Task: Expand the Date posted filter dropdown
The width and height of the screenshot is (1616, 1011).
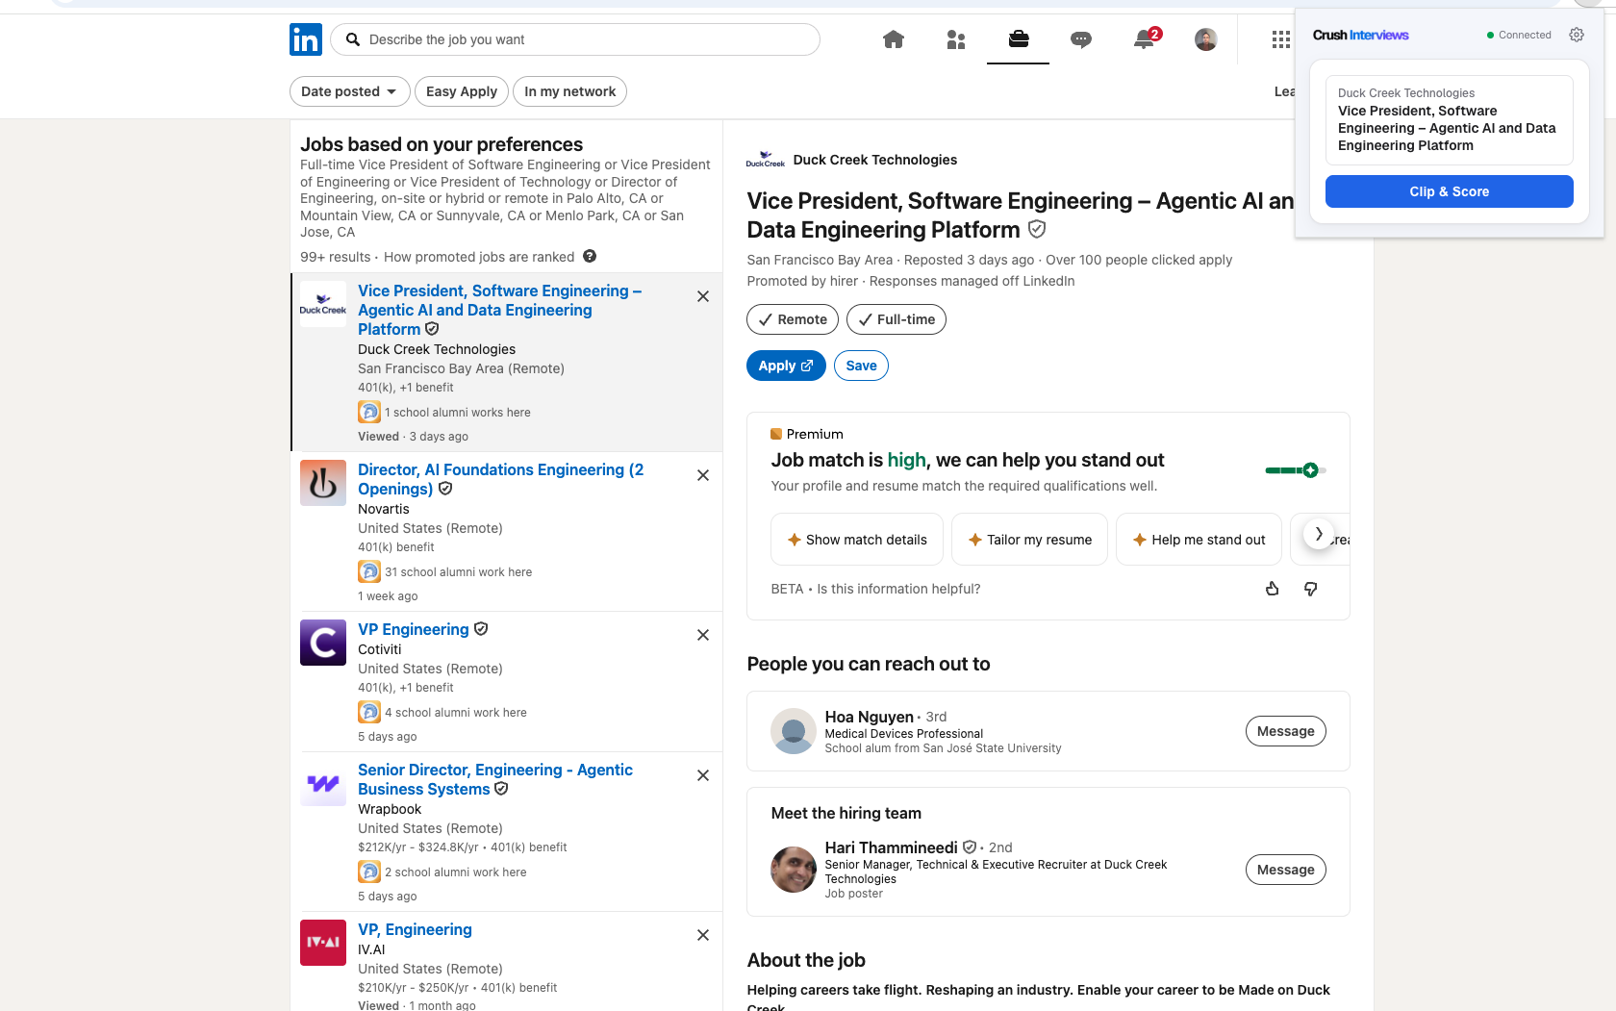Action: coord(350,91)
